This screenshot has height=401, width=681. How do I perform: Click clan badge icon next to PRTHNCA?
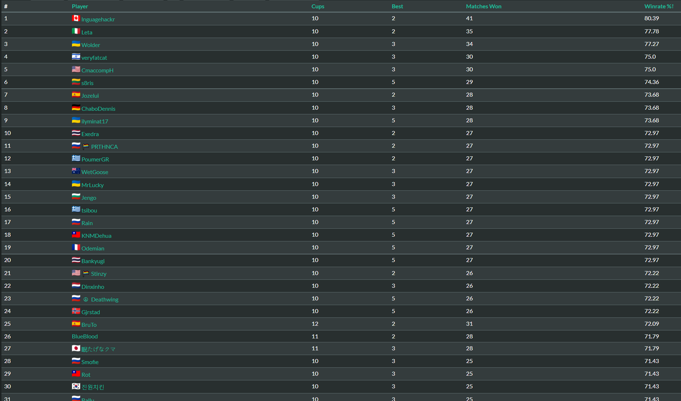click(86, 147)
